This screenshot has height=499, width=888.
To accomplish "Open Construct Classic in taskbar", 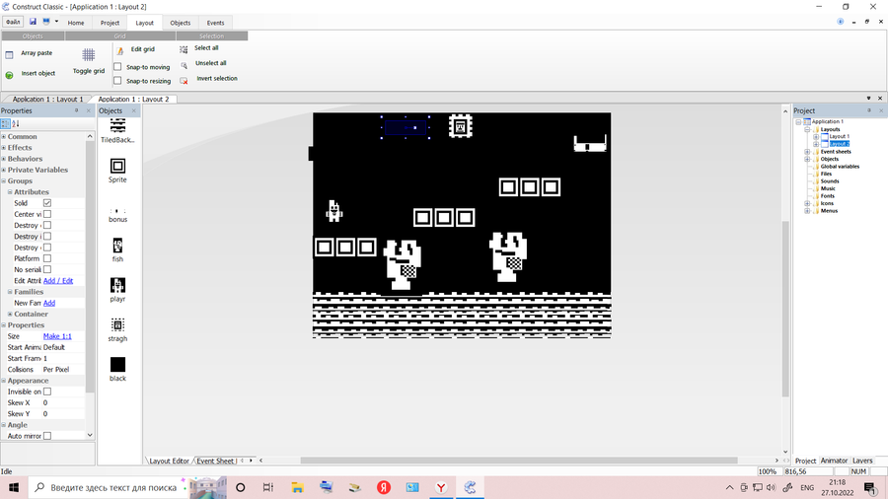I will [470, 487].
